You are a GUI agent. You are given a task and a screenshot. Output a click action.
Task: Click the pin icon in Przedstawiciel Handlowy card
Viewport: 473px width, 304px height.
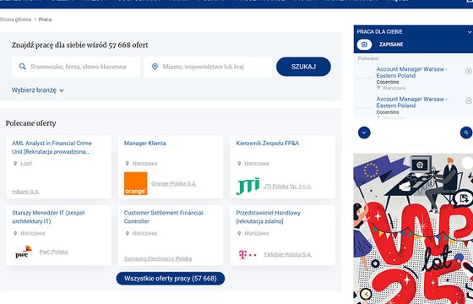tap(239, 233)
